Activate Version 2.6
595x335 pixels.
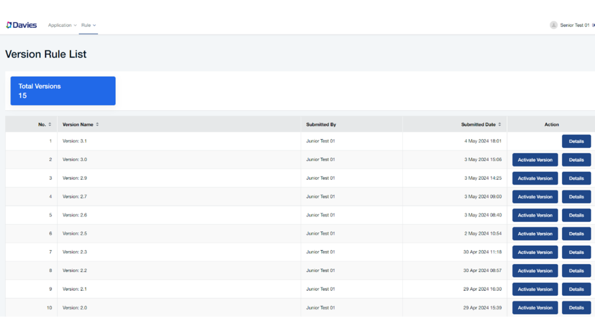pyautogui.click(x=535, y=215)
